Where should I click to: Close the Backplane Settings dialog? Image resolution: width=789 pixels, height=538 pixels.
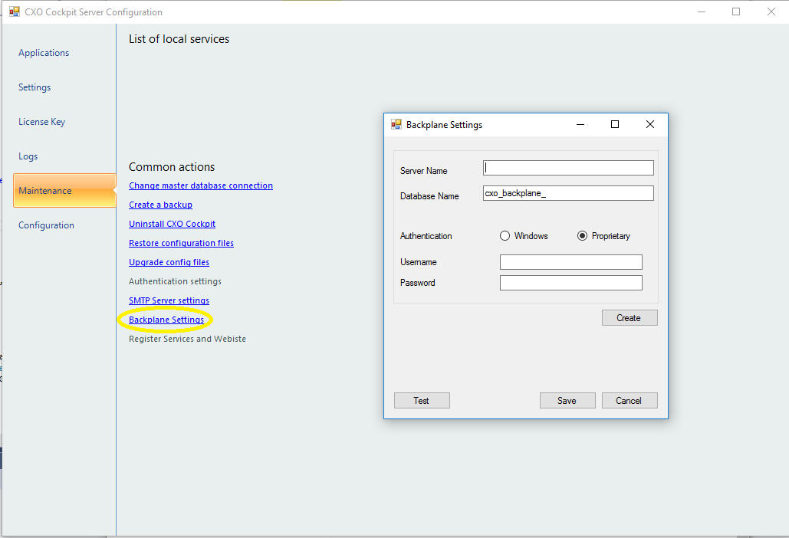coord(650,124)
